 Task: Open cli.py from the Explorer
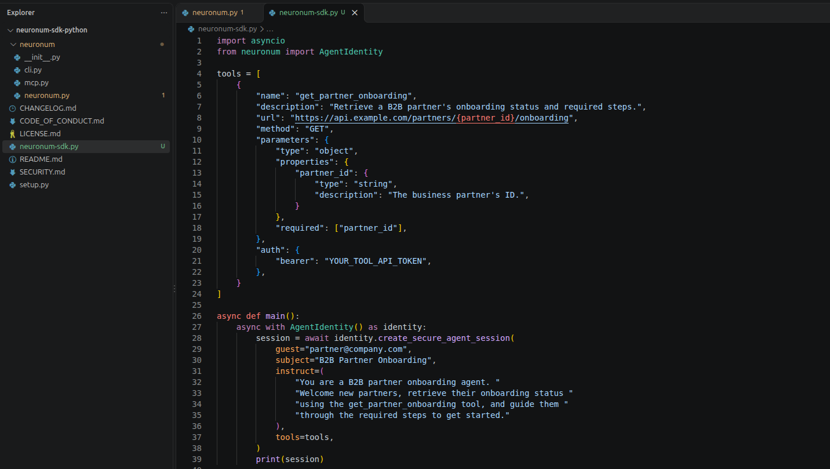(x=33, y=70)
